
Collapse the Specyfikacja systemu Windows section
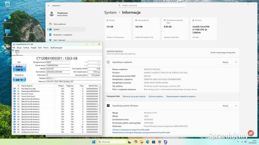(236, 106)
